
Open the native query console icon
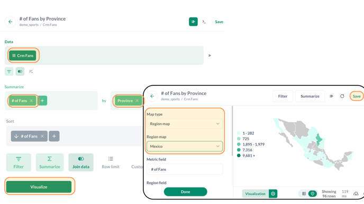point(204,22)
